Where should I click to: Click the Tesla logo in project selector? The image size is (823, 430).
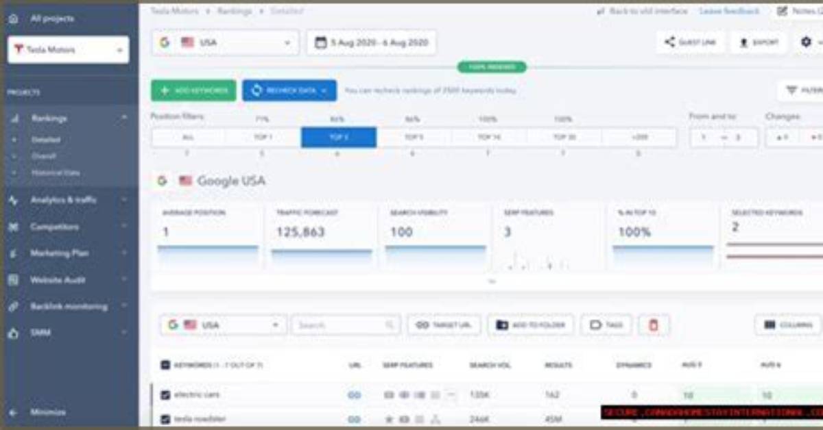[19, 50]
